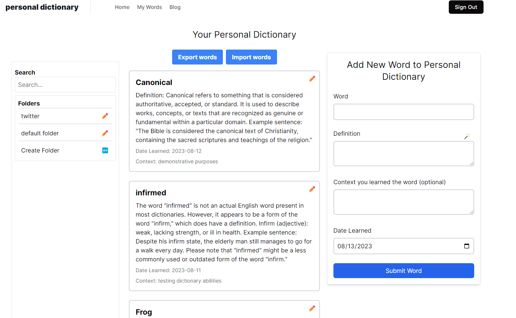The image size is (516, 318).
Task: Edit the Frog word entry
Action: tap(312, 308)
